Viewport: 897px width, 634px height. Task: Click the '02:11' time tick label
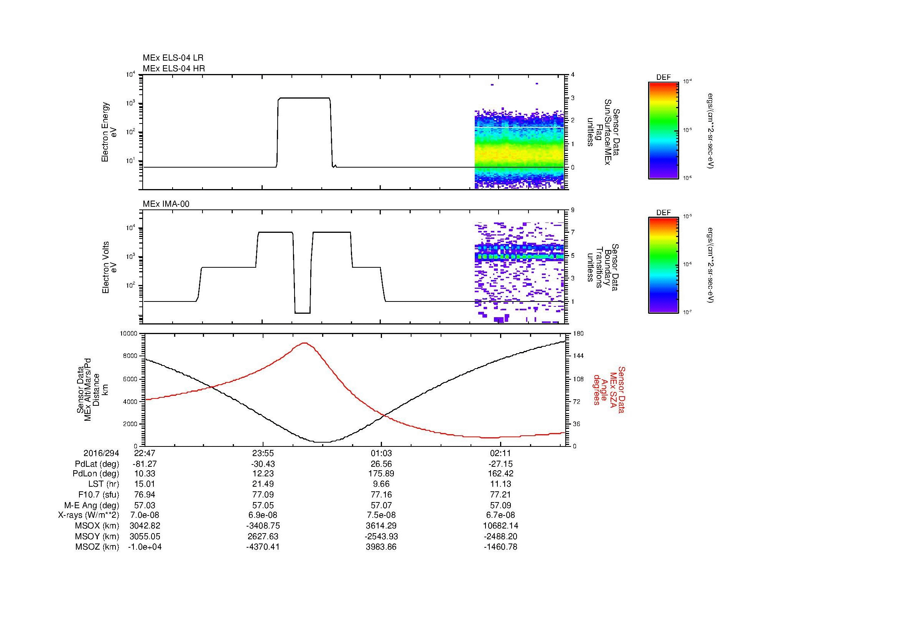click(500, 453)
